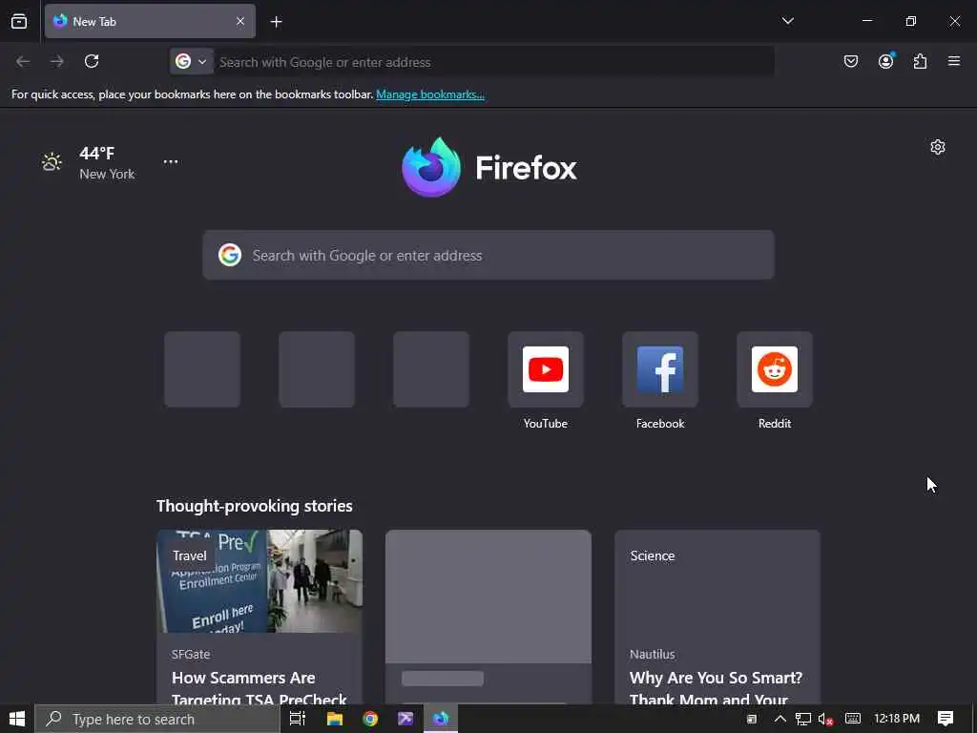The image size is (977, 733).
Task: Select the New Tab tab
Action: 150,21
